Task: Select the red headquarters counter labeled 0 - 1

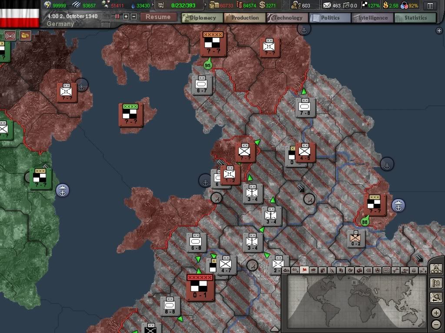Action: point(200,287)
